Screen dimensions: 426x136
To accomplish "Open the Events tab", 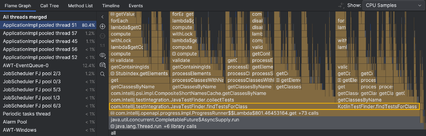I will pyautogui.click(x=136, y=6).
